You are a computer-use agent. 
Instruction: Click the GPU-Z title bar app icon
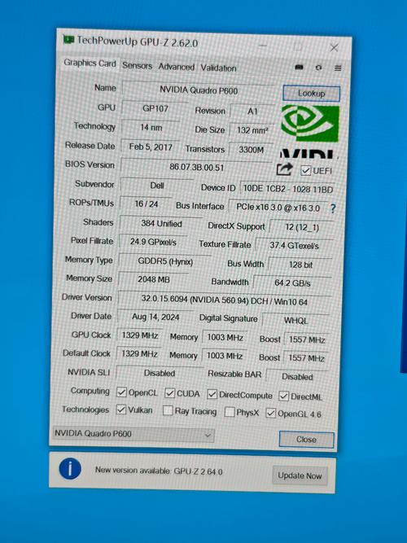(x=68, y=39)
